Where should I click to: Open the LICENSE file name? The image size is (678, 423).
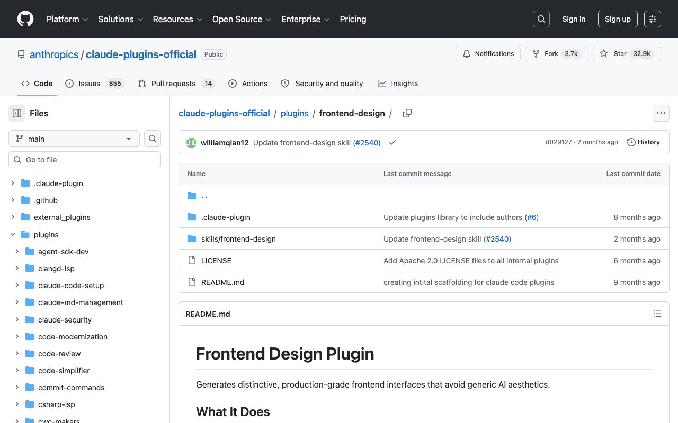216,260
